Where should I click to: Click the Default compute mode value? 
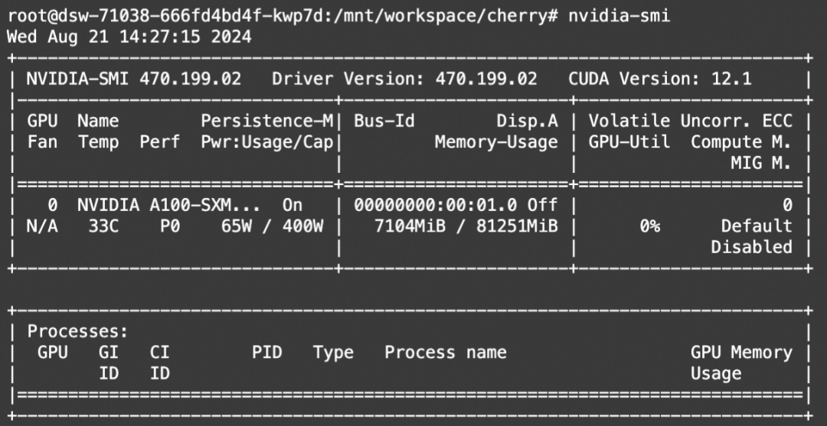click(757, 226)
